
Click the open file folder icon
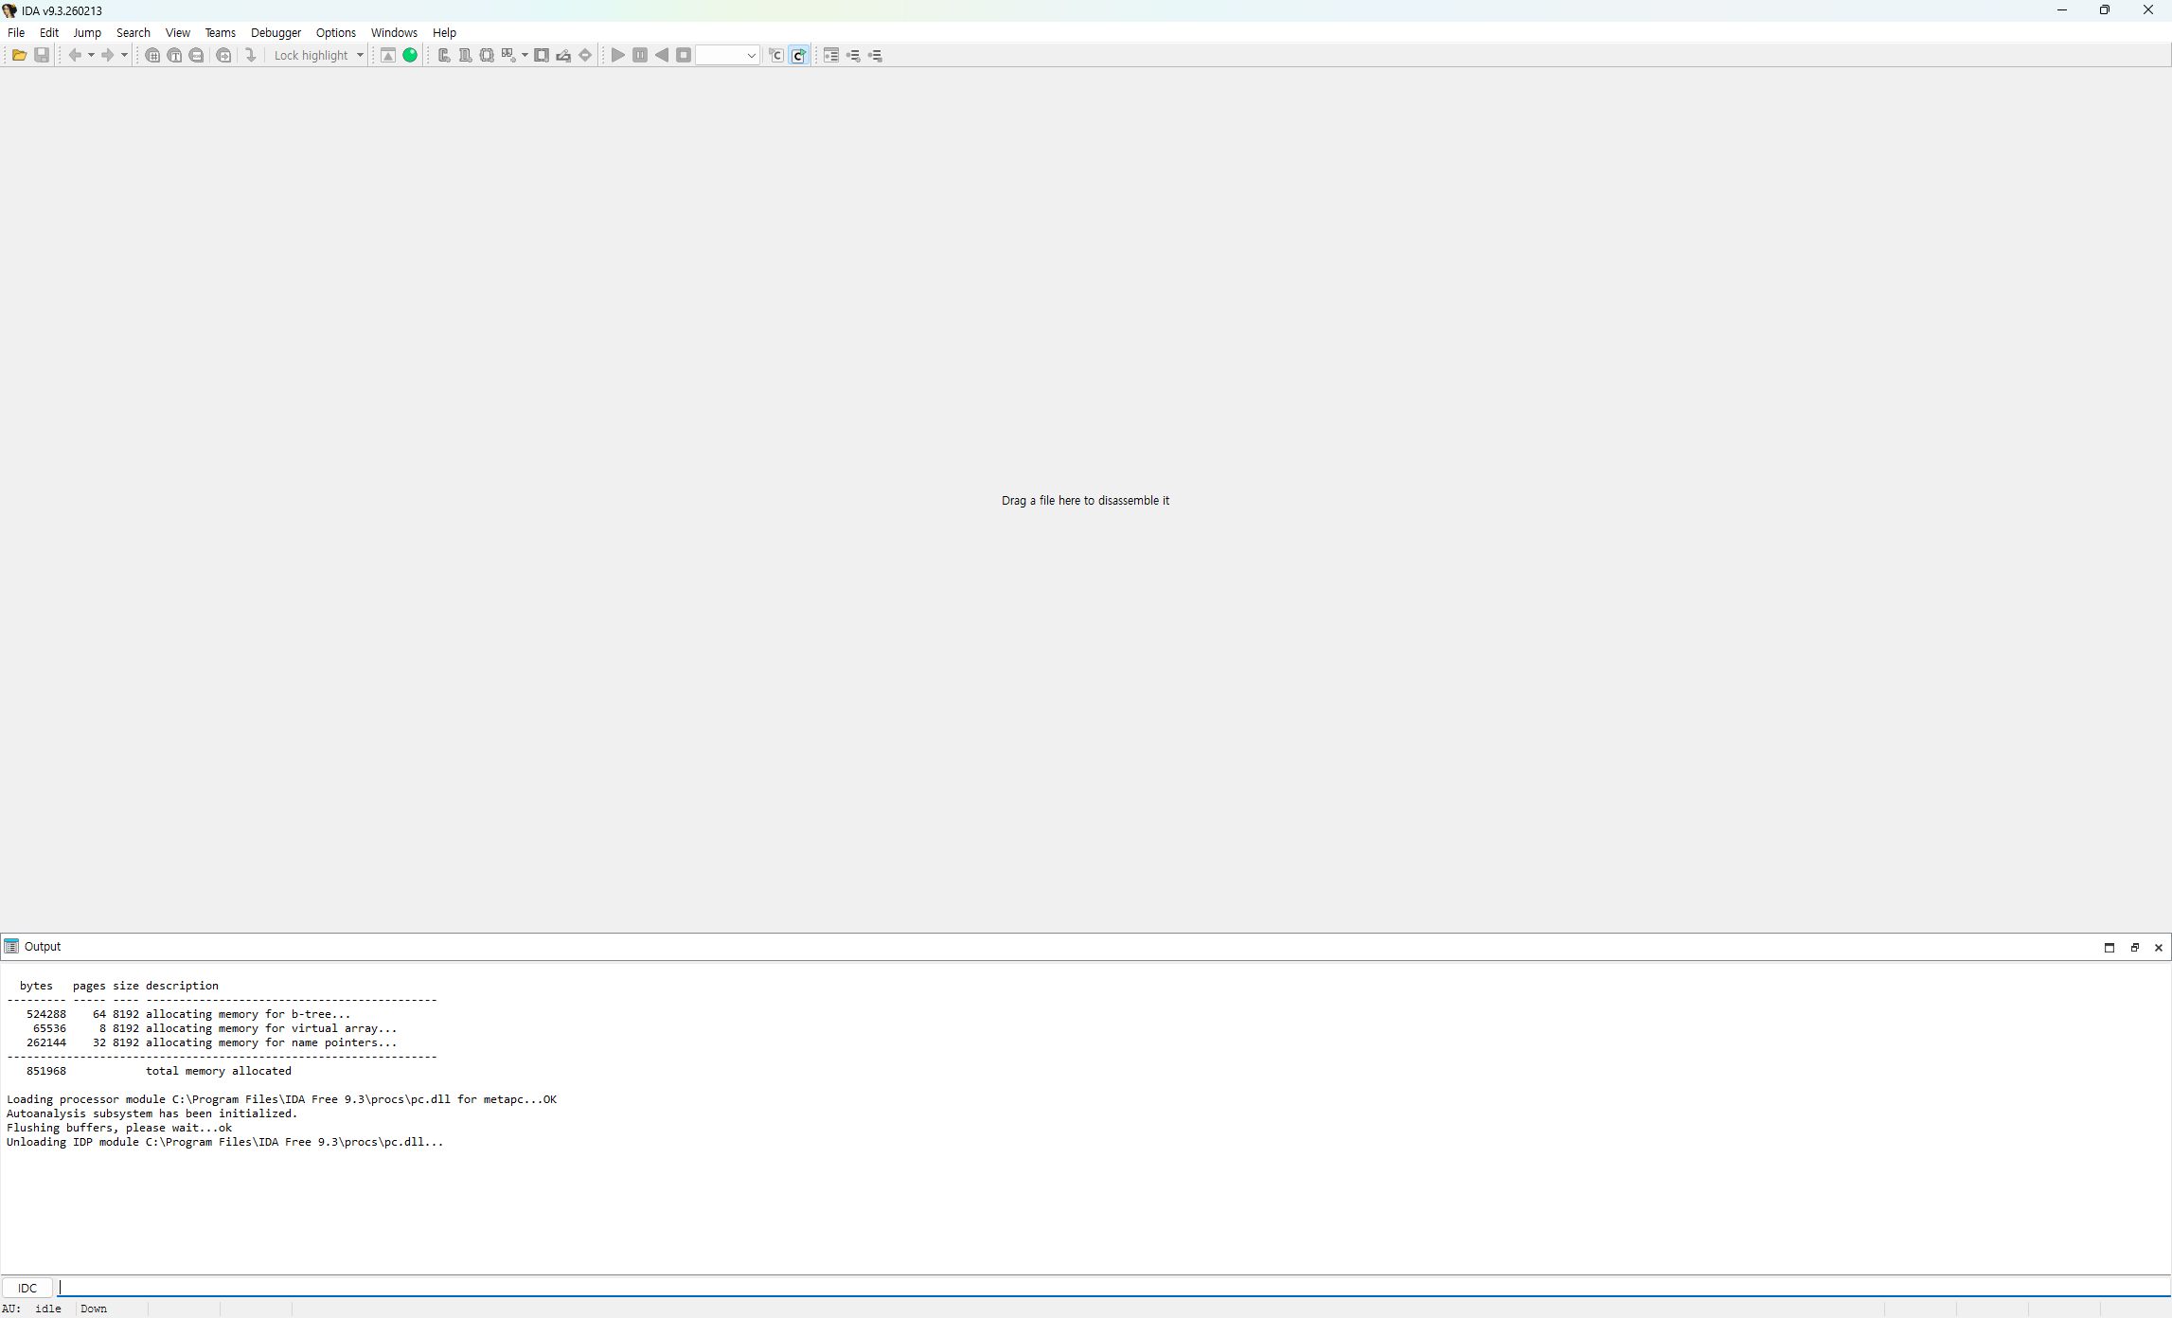click(19, 55)
